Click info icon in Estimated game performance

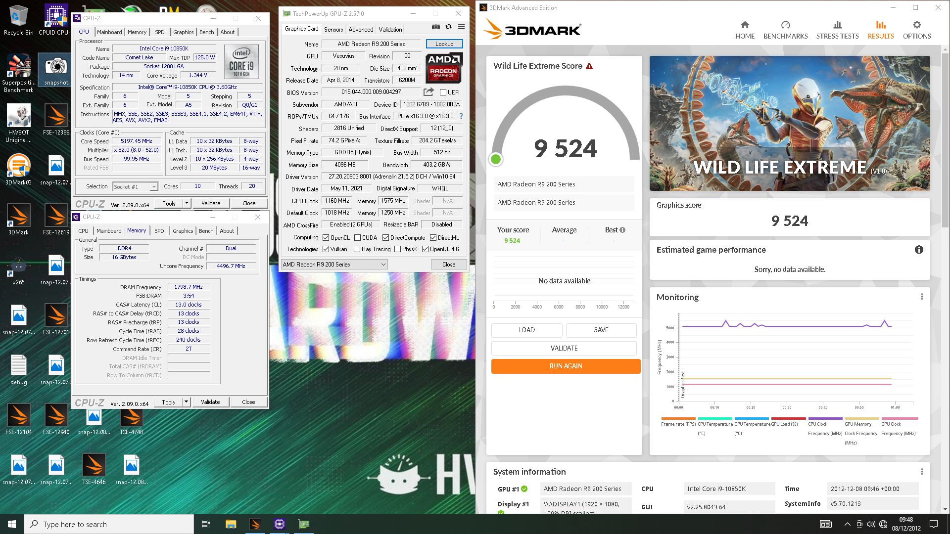pyautogui.click(x=919, y=250)
